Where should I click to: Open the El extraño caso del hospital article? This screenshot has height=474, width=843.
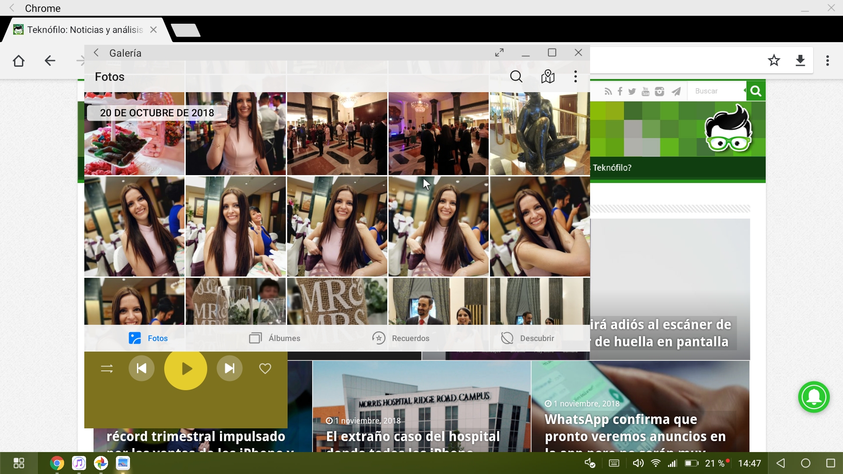coord(421,406)
